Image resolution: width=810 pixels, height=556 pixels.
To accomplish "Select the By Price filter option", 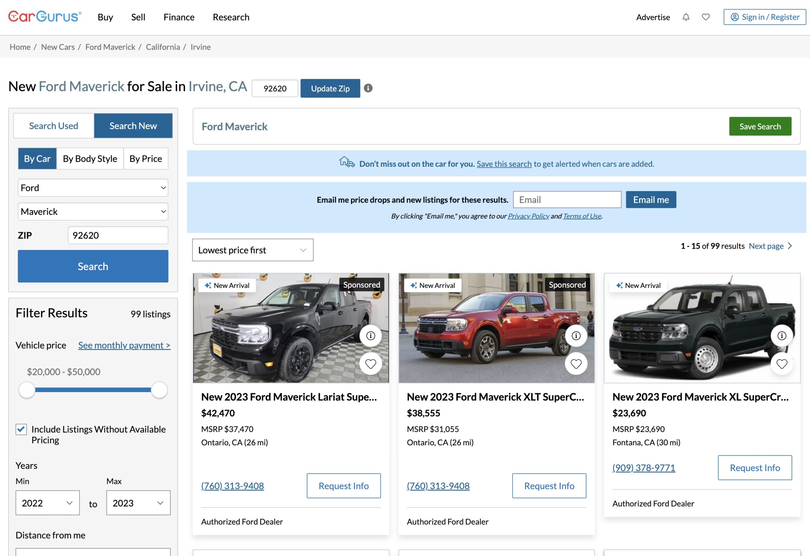I will [x=145, y=158].
